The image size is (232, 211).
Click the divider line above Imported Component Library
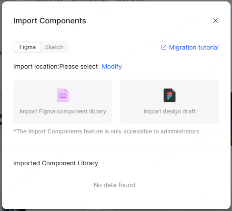click(x=116, y=148)
